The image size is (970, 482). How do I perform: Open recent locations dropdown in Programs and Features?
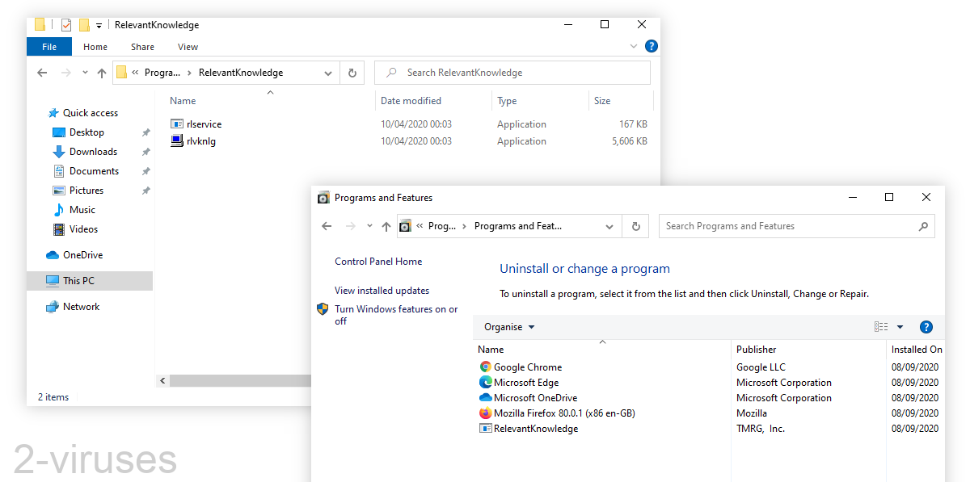point(369,226)
